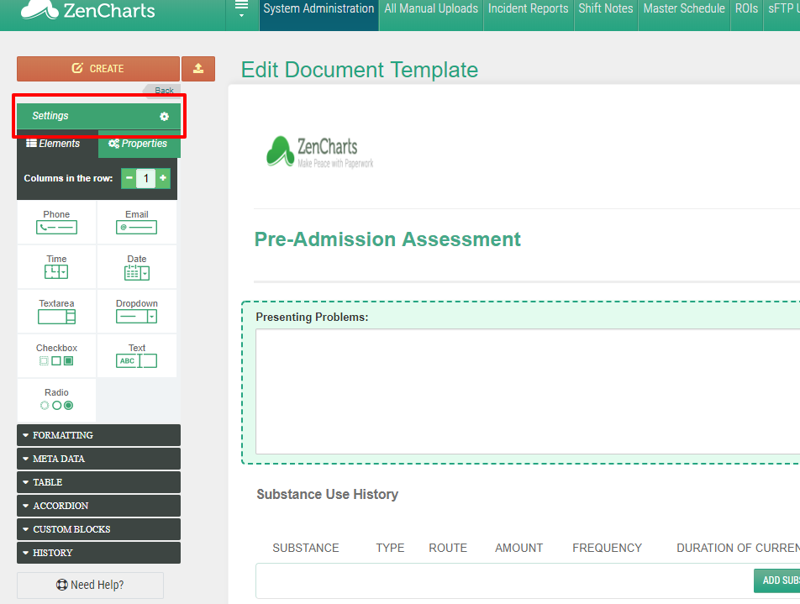Click inside the Presenting Problems text area
800x604 pixels.
point(528,391)
